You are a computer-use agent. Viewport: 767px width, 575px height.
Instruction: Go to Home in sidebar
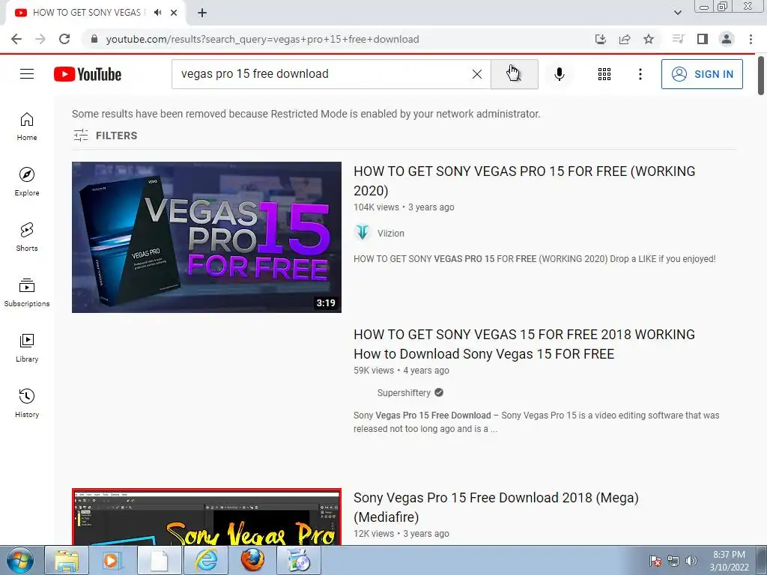[x=27, y=127]
